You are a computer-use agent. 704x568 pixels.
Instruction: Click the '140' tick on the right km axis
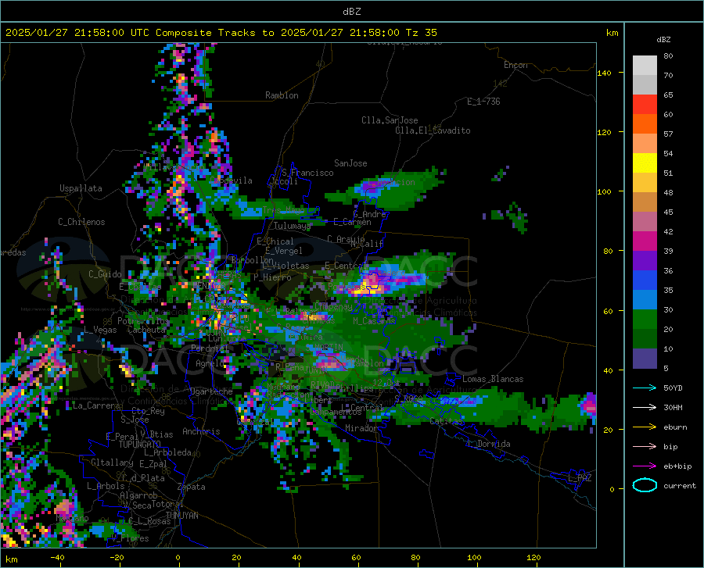[604, 73]
